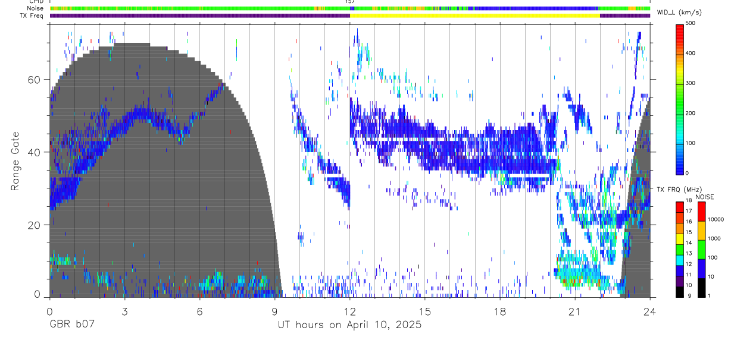This screenshot has height=337, width=731.
Task: Click the "Range Gate" y-axis title
Action: pos(16,162)
